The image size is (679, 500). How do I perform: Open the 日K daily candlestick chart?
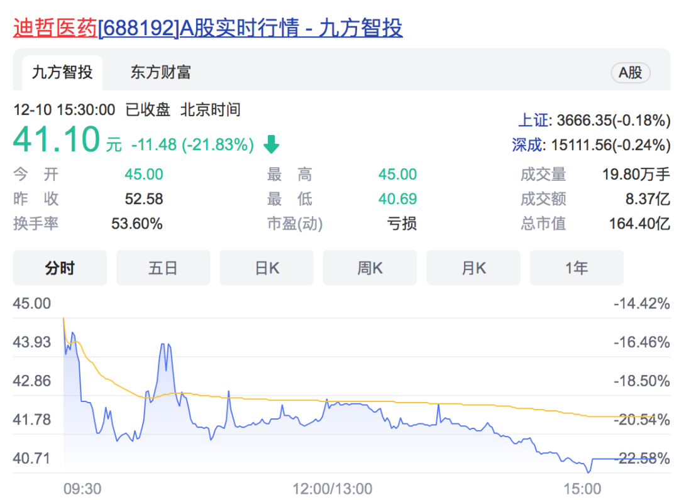click(266, 267)
